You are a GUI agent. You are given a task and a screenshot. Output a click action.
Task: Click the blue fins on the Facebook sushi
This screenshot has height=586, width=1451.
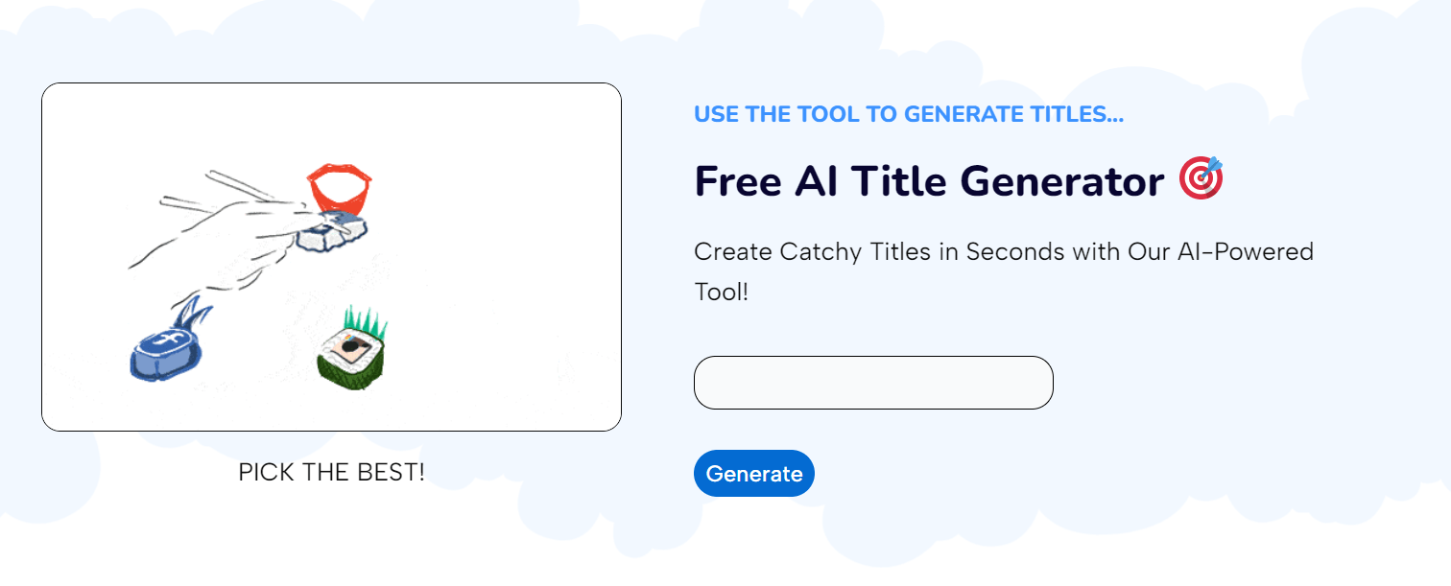(194, 314)
